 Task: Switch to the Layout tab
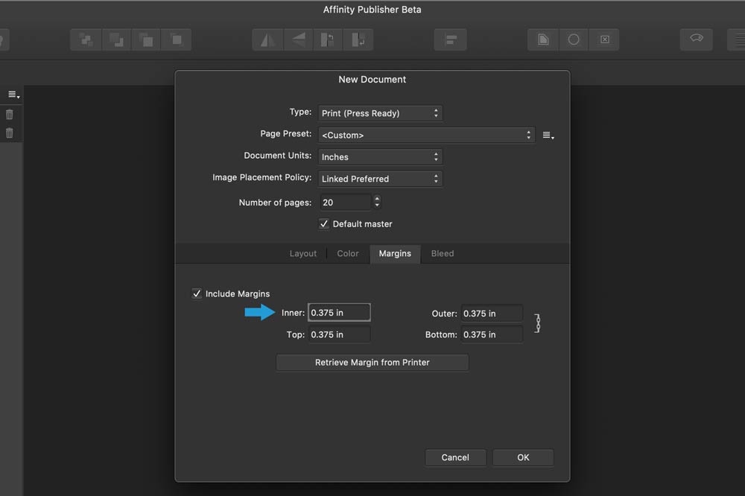[x=302, y=254]
